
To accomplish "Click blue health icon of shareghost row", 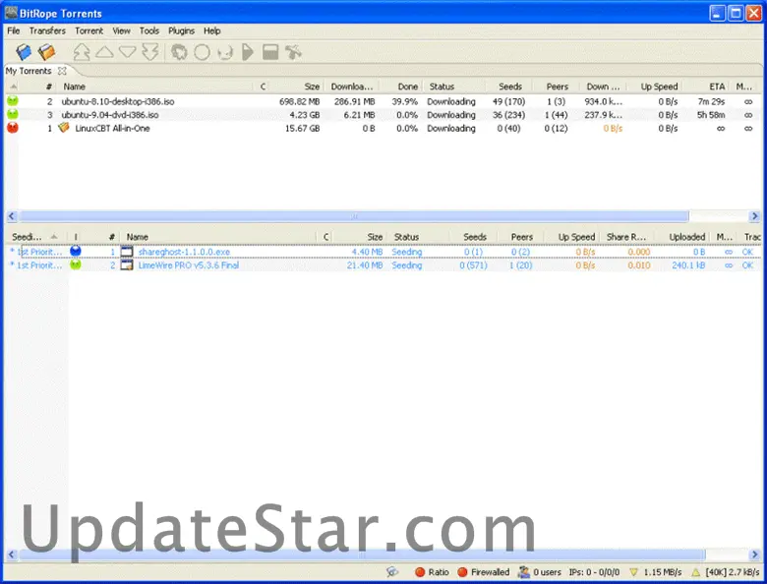I will pos(76,252).
